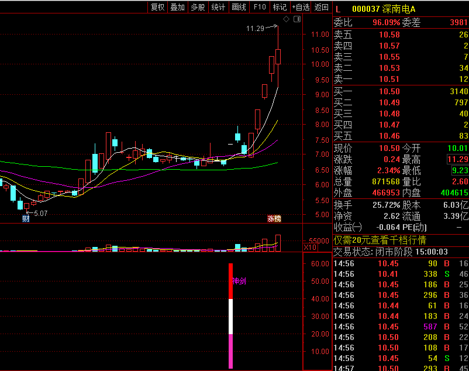Screen dimensions: 469x371
Task: Click 委差 value 3981
Action: [x=458, y=22]
